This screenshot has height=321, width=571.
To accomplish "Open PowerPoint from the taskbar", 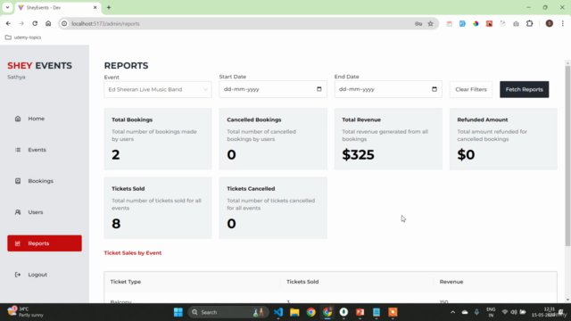I will (360, 312).
